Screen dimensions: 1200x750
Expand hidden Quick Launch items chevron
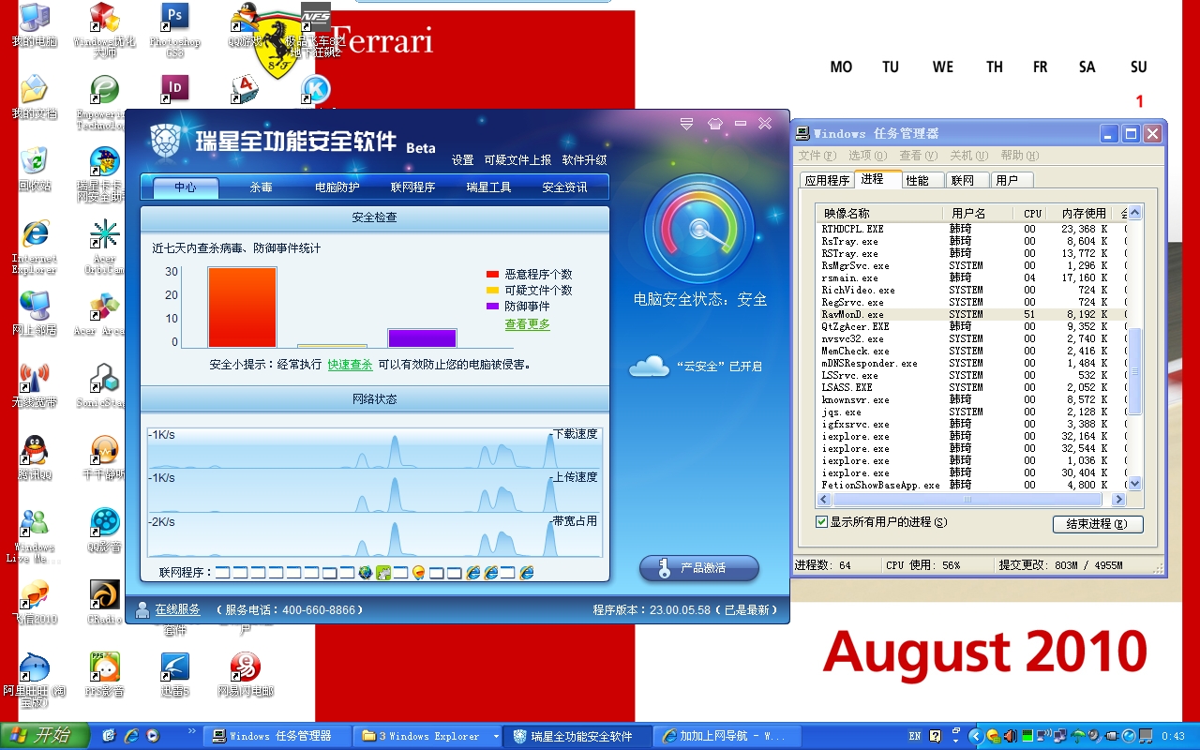[193, 730]
